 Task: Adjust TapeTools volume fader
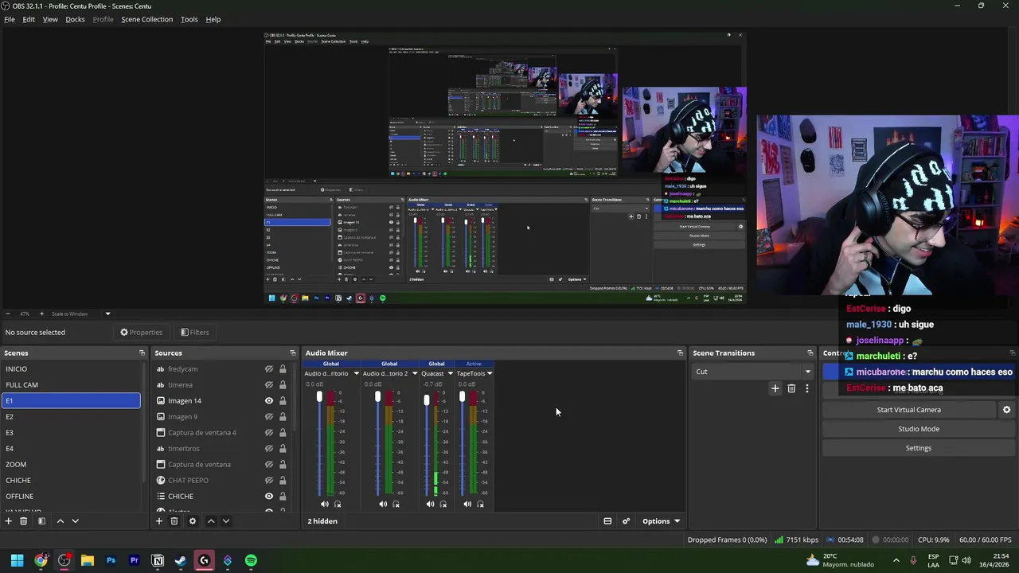point(462,397)
